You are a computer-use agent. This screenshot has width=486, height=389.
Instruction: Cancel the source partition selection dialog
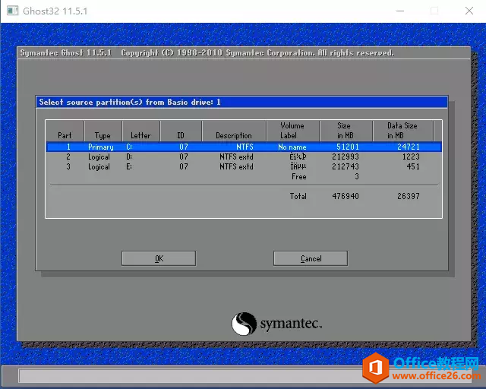[311, 258]
